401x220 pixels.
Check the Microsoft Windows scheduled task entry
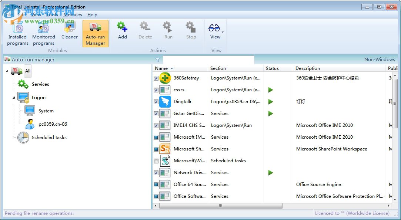[x=156, y=161]
